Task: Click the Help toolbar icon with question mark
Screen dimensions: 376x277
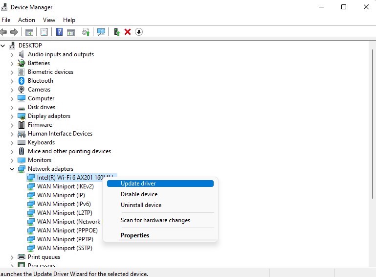Action: (59, 32)
